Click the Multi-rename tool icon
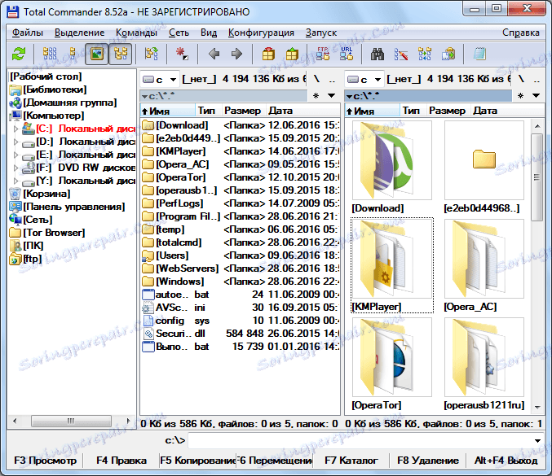Screen dimensions: 552x476 pos(401,54)
